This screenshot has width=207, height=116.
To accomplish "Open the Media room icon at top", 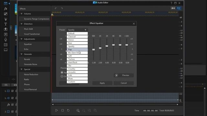I will 5,4.
